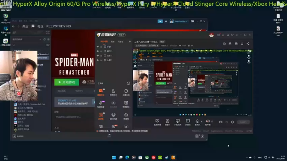Toggle lock on the 文本 1 source

click(101, 56)
